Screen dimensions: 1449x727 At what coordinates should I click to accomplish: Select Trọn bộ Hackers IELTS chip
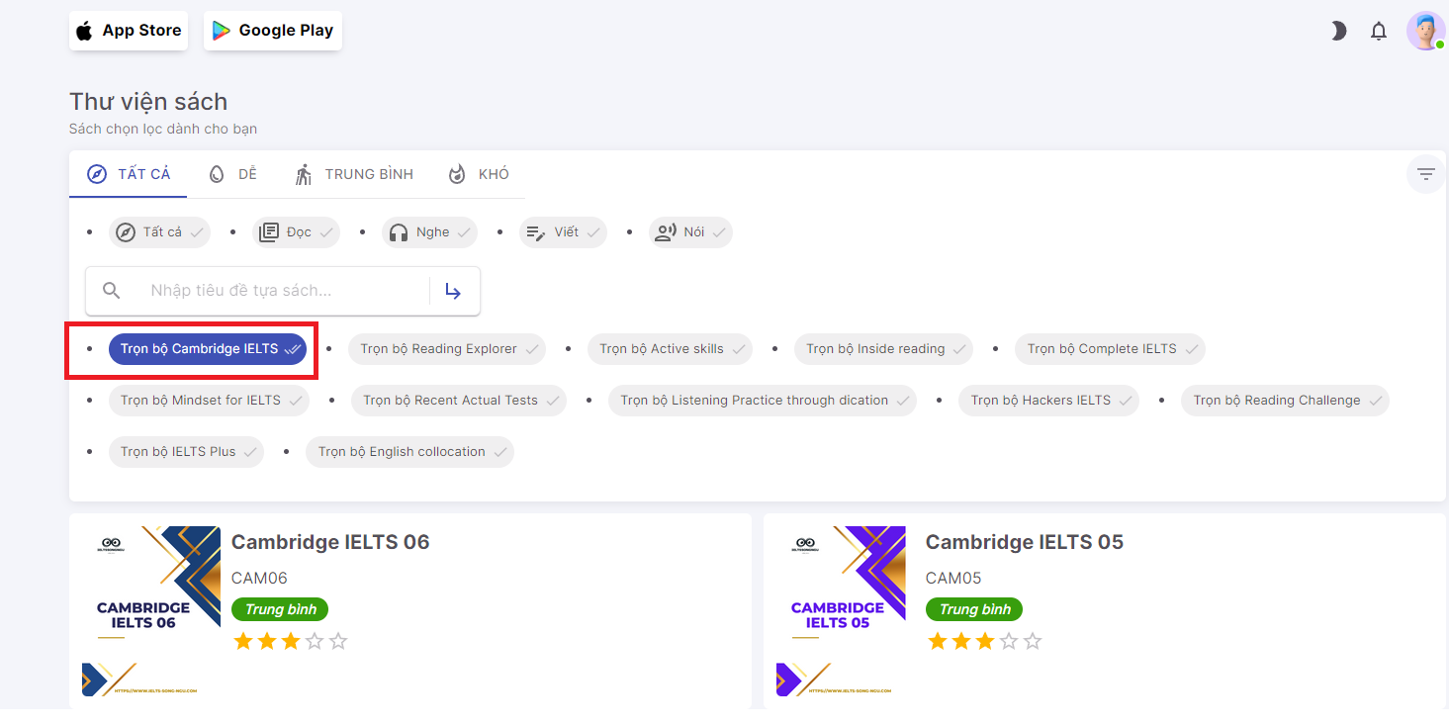click(x=1048, y=401)
